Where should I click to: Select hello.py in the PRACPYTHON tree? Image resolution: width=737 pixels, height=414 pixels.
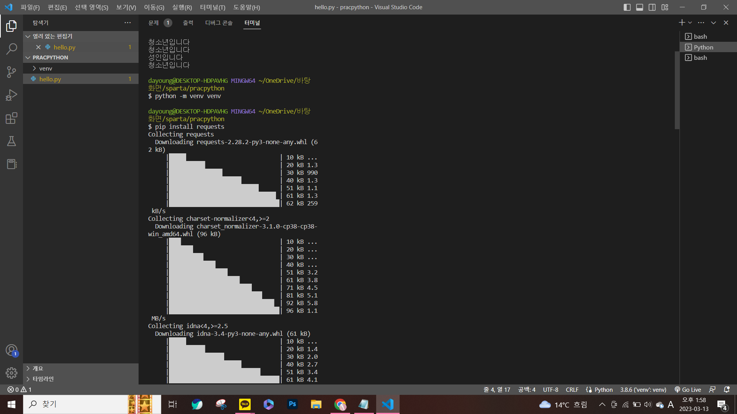[x=81, y=79]
